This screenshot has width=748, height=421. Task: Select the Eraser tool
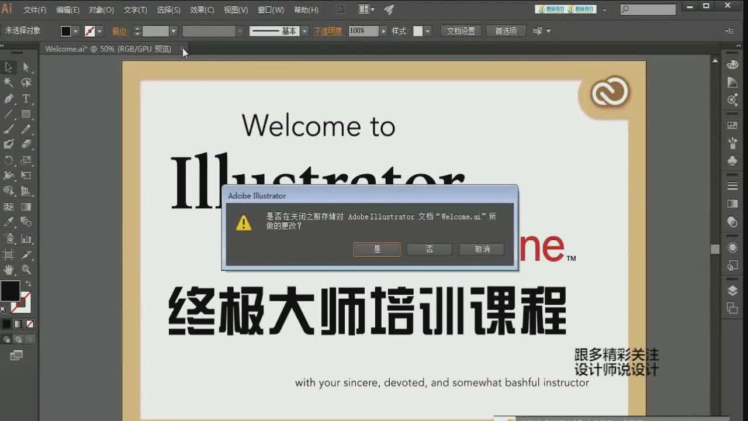point(26,144)
